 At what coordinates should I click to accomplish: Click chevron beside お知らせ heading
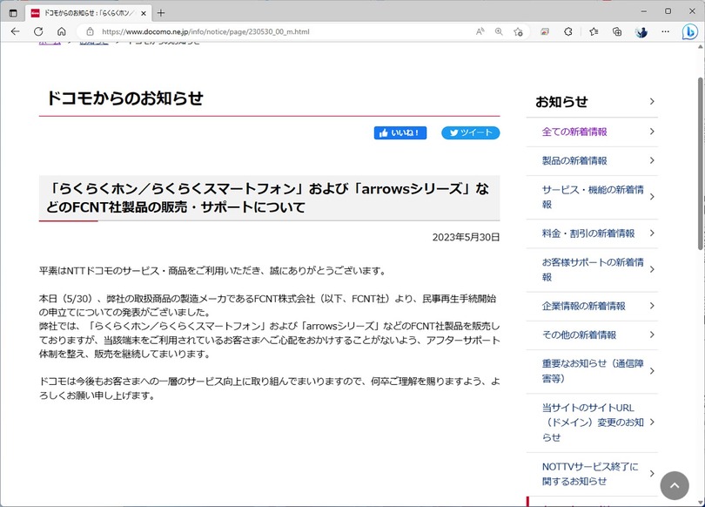652,102
